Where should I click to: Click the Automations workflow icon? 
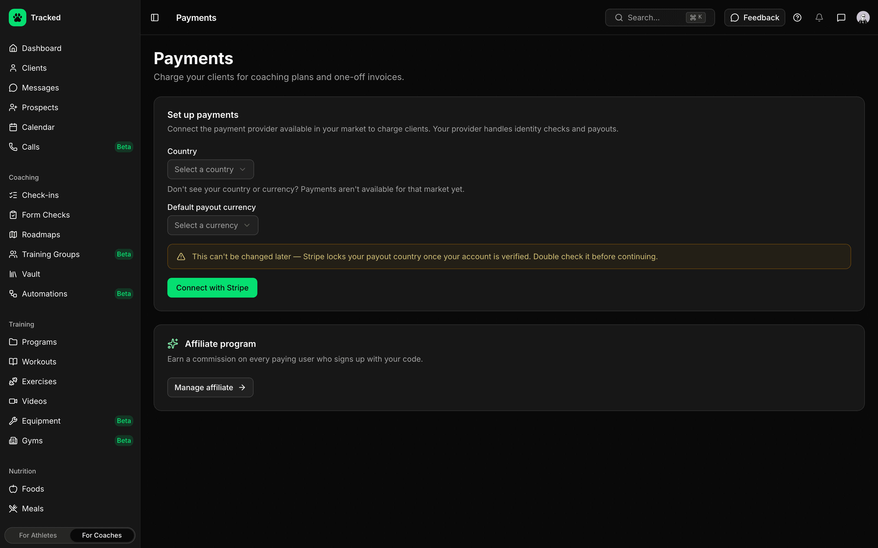click(x=13, y=293)
